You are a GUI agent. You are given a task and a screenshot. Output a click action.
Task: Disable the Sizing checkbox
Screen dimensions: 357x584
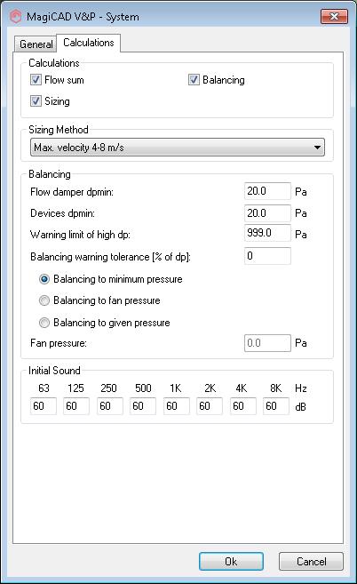pyautogui.click(x=36, y=101)
